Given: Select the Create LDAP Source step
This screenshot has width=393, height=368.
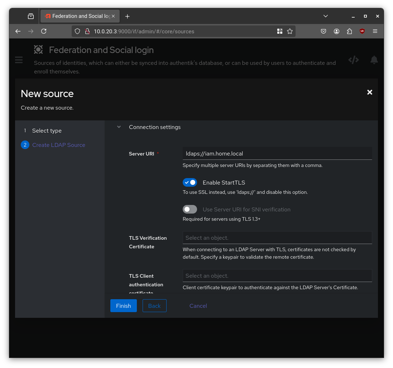Looking at the screenshot, I should coord(59,145).
